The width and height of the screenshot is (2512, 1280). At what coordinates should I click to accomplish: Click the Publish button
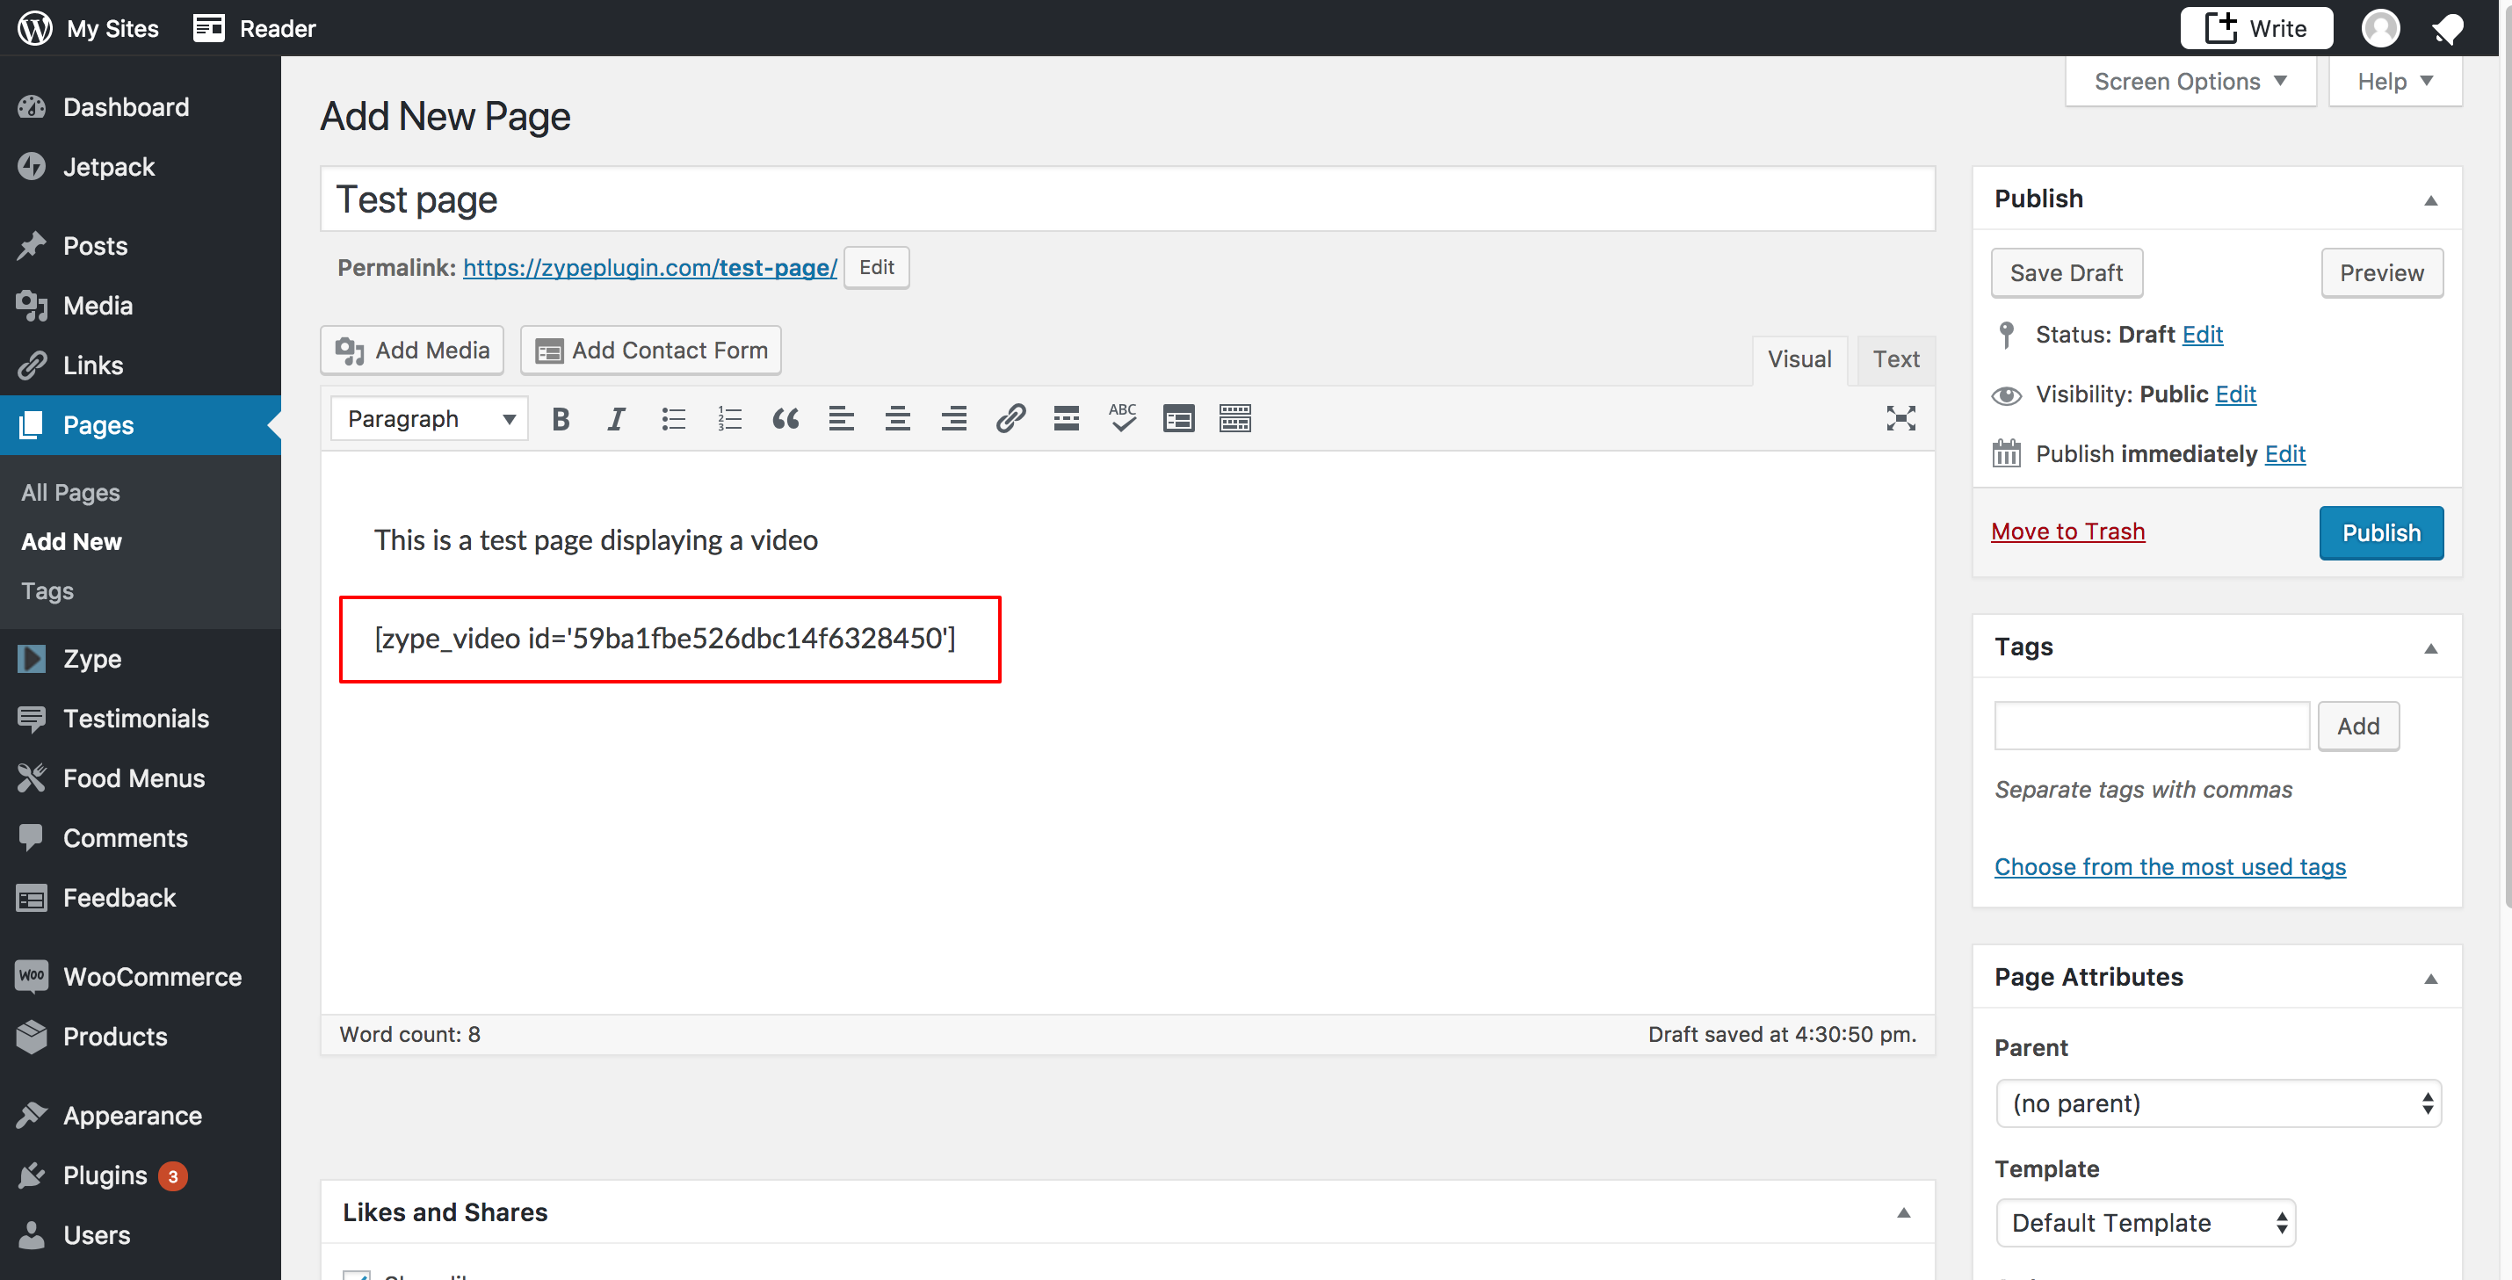click(x=2381, y=532)
